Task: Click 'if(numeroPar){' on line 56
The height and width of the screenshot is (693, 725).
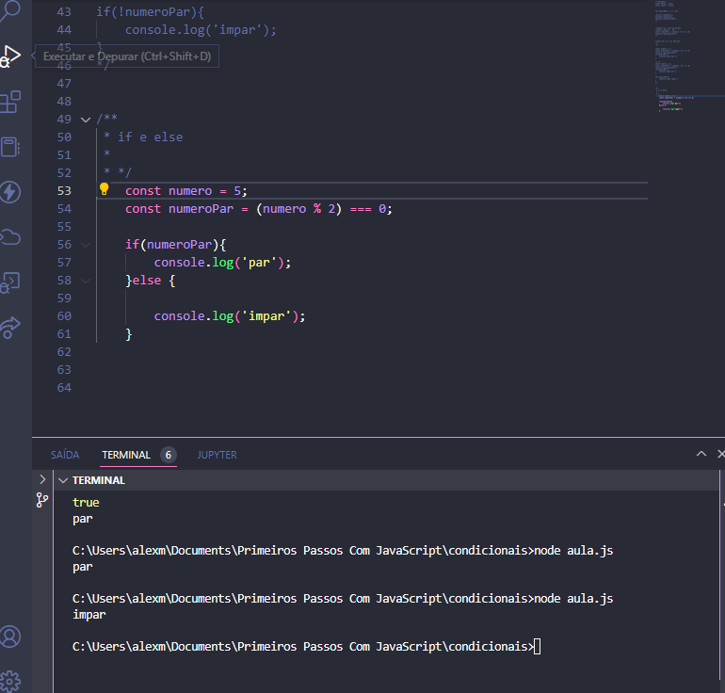Action: click(x=176, y=245)
